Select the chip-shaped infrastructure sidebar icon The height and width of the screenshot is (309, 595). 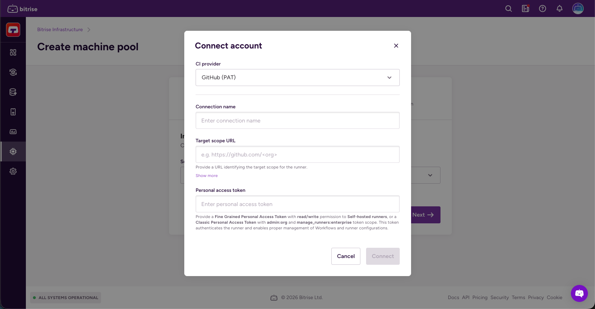[13, 151]
